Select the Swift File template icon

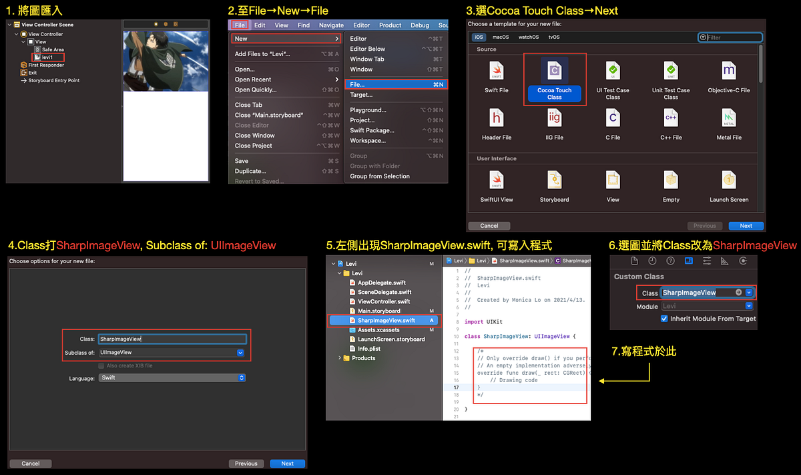496,71
